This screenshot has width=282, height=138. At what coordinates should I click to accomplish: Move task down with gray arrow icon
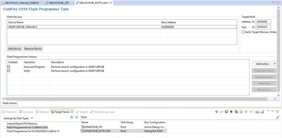251,112
